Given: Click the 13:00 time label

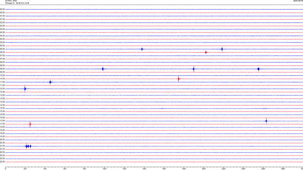Looking at the screenshot, I should [x=2, y=95].
